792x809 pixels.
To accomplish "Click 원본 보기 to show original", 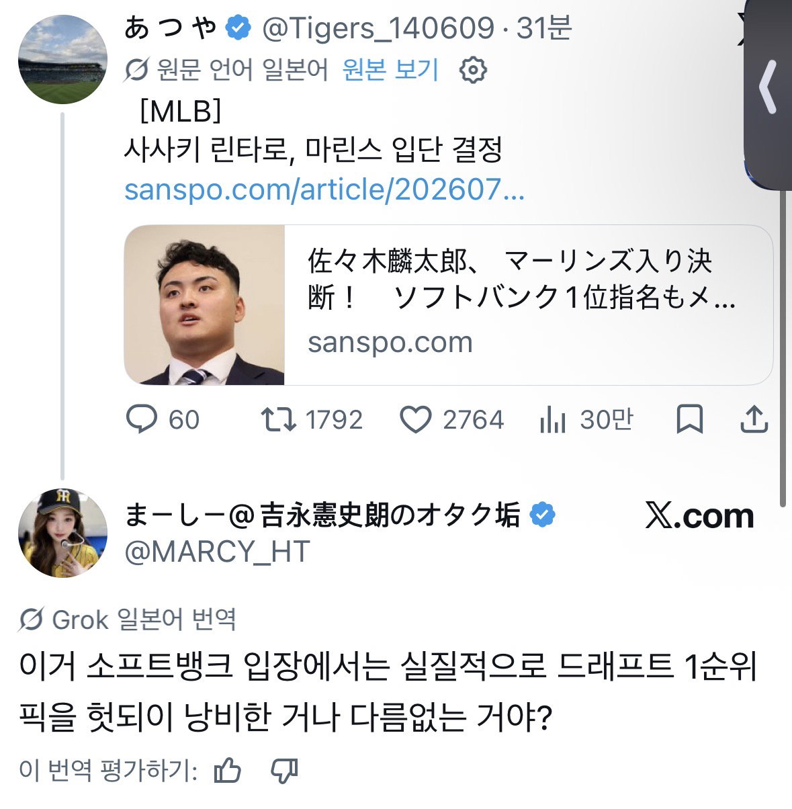I will click(390, 70).
